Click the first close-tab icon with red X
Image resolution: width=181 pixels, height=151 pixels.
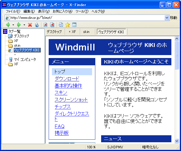45,25
